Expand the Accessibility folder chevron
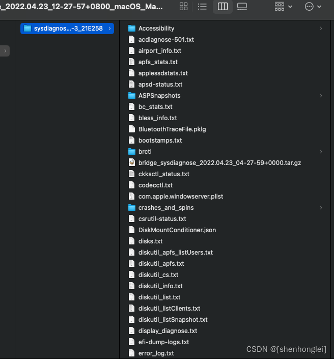The width and height of the screenshot is (334, 359). point(321,29)
